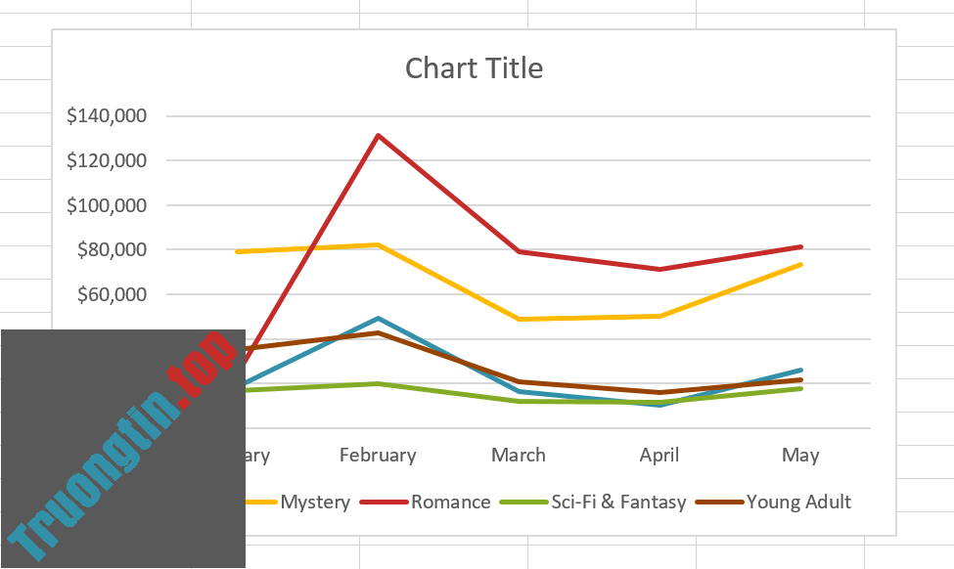
Task: Select the May axis label
Action: pyautogui.click(x=800, y=455)
